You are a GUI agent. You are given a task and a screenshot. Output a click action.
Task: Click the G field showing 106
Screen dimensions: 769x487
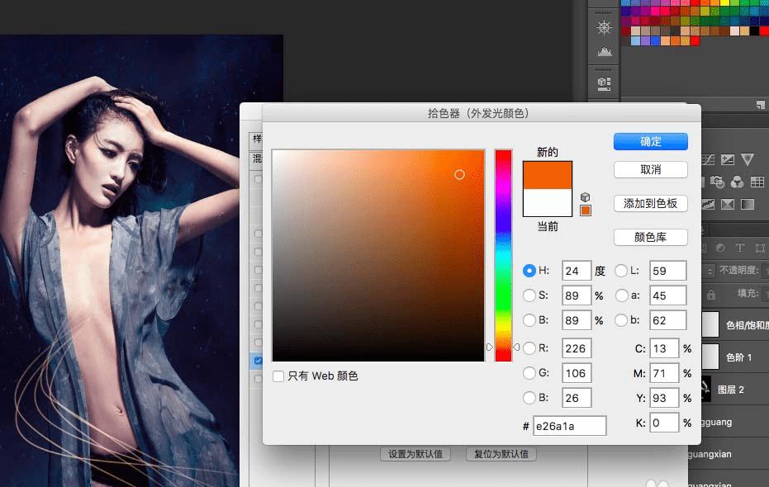[x=577, y=373]
